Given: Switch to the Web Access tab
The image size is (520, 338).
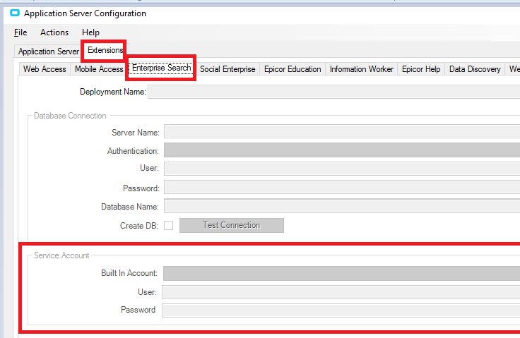Looking at the screenshot, I should 45,69.
